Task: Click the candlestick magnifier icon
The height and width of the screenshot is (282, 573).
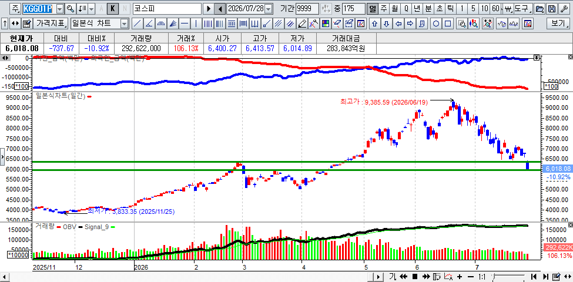Action: [x=474, y=24]
